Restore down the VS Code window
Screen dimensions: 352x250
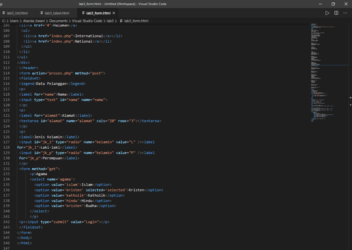[x=333, y=4]
